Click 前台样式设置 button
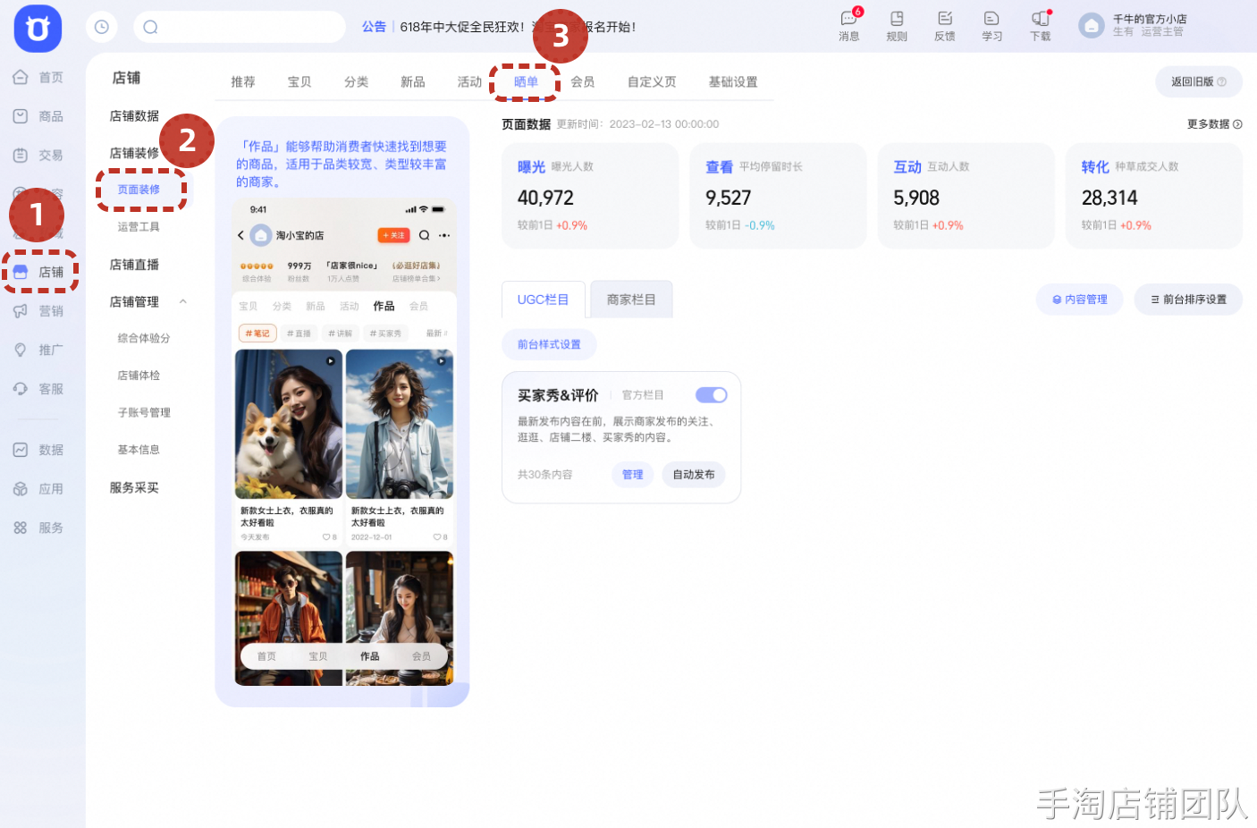The width and height of the screenshot is (1257, 828). pyautogui.click(x=549, y=344)
